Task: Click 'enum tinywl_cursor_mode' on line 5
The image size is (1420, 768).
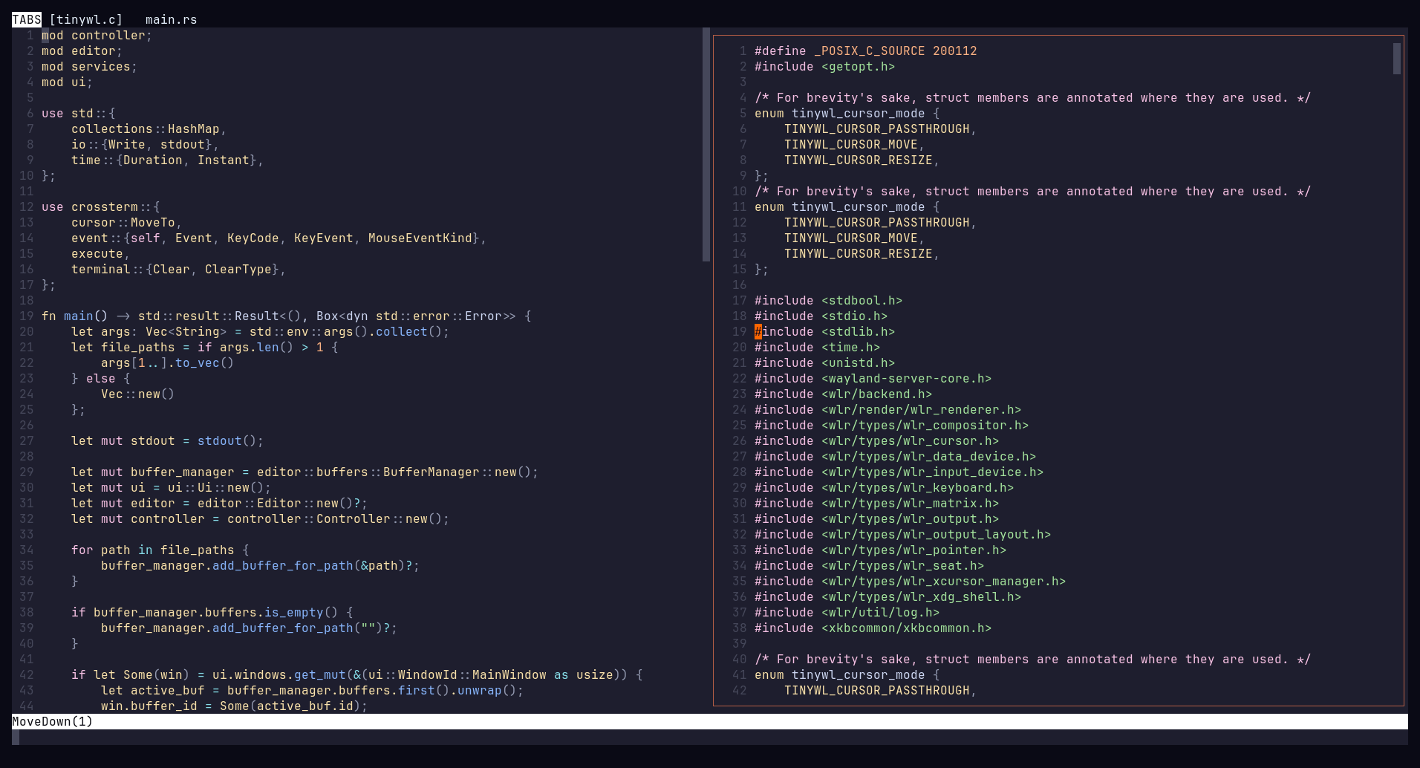Action: pos(847,113)
